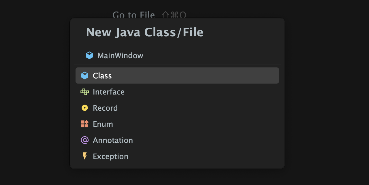This screenshot has height=185, width=369.
Task: Click the Go to File hint behind popup
Action: click(133, 14)
